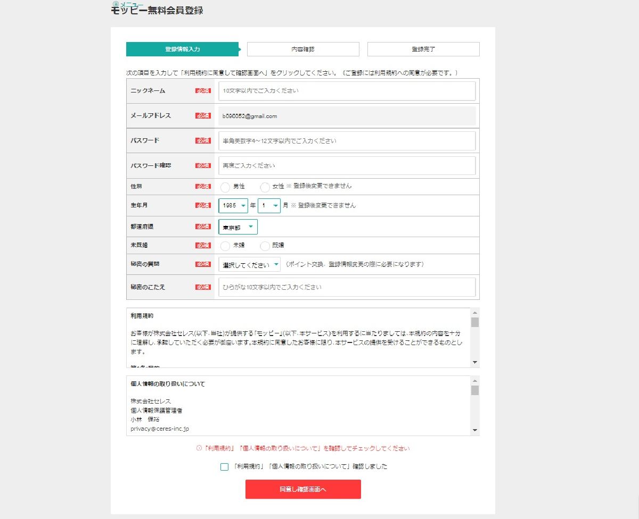Viewport: 639px width, 519px height.
Task: Click the 個人情報 scrollbar thumb
Action: [475, 390]
